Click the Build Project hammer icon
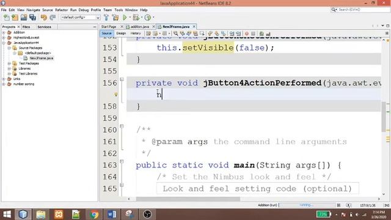The height and width of the screenshot is (220, 391). (106, 18)
